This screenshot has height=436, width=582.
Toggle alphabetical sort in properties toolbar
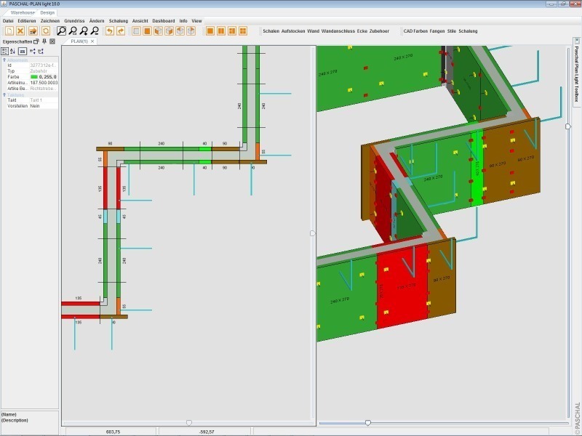(x=12, y=51)
